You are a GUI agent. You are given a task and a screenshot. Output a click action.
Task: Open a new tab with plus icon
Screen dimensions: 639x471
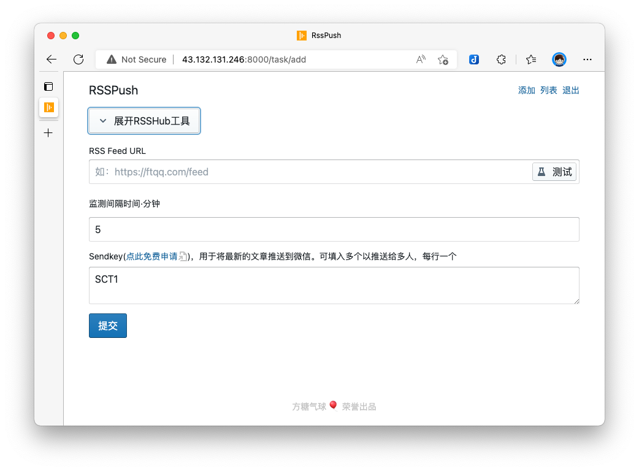point(48,133)
